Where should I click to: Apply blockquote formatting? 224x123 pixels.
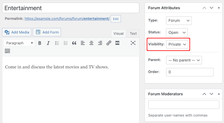pos(74,43)
